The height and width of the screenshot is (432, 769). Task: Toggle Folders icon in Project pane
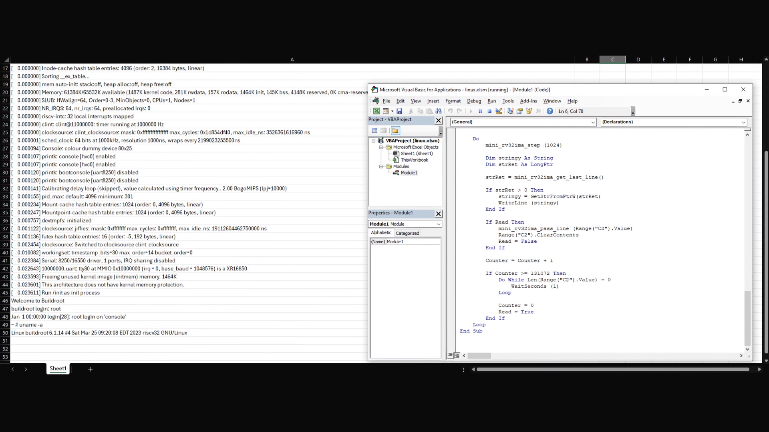395,131
